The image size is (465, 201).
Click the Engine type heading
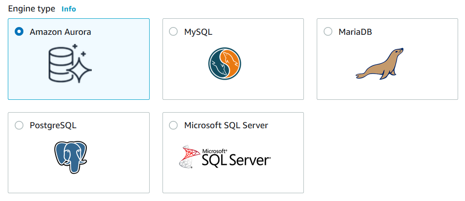(x=31, y=9)
